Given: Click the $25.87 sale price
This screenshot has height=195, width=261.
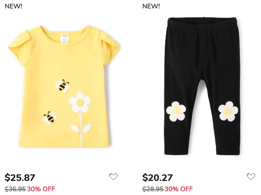Looking at the screenshot, I should pos(20,178).
